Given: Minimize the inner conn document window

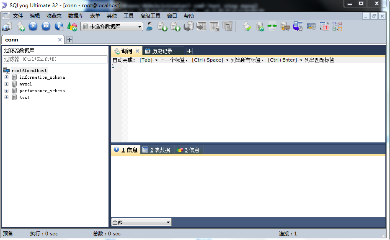Looking at the screenshot, I should tap(366, 16).
